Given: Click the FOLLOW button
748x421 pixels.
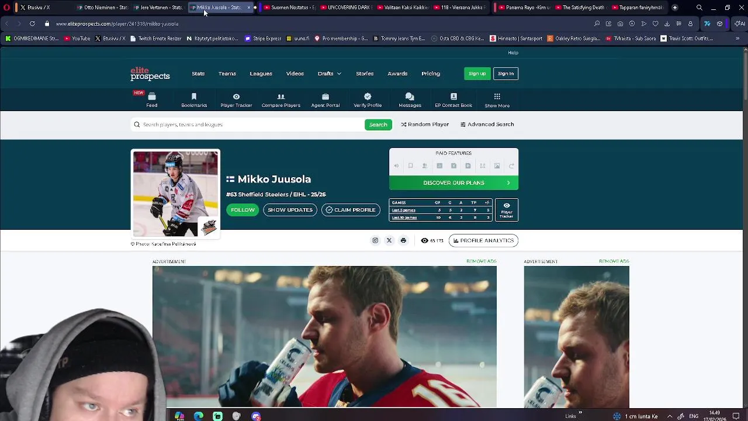Looking at the screenshot, I should click(x=243, y=210).
